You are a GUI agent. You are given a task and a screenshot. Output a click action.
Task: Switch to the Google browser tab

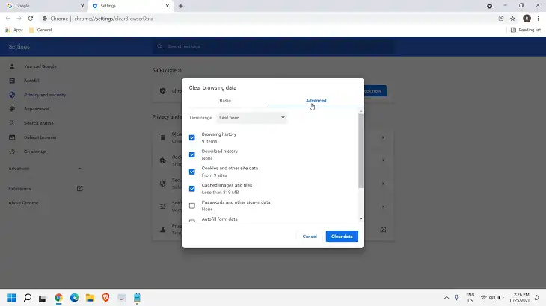43,6
